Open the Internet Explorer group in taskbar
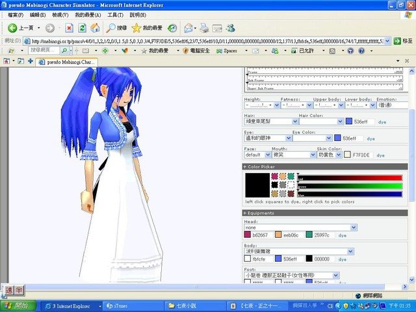Screen dimensions: 416x312 [71, 306]
